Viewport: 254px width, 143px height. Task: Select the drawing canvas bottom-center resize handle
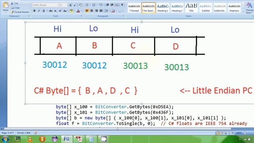click(x=142, y=104)
